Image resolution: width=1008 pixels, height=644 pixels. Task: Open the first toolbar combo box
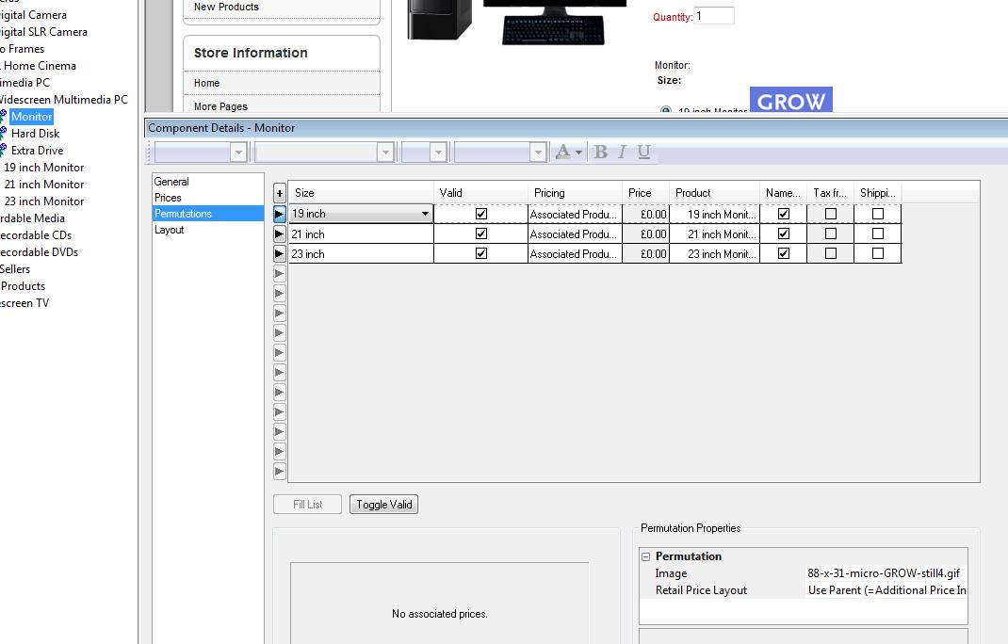(238, 153)
